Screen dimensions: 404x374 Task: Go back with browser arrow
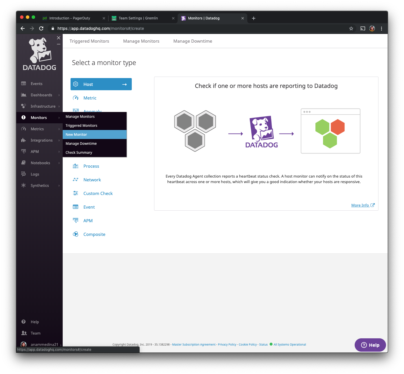[23, 28]
